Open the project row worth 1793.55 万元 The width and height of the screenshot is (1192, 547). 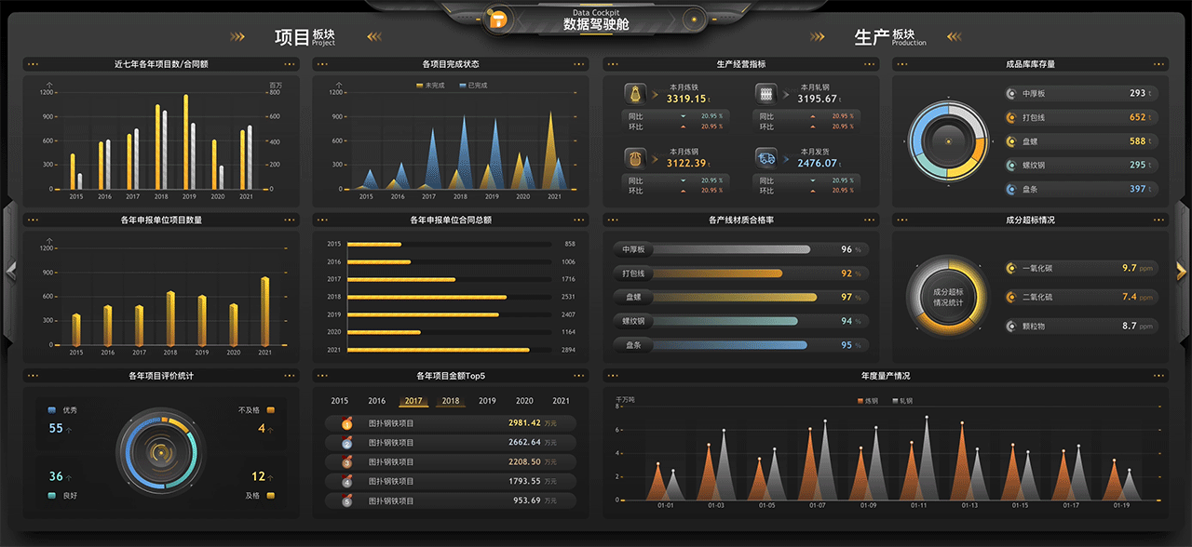[451, 482]
